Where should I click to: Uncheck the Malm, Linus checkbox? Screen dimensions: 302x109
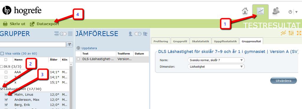pyautogui.click(x=6, y=95)
